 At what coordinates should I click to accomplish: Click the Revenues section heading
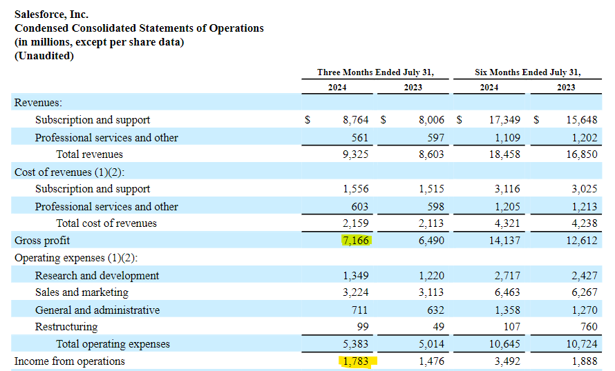coord(38,103)
